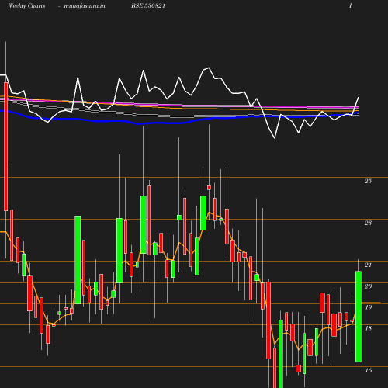
Task: Click the 'Weekly Charts' title text
Action: [x=26, y=5]
